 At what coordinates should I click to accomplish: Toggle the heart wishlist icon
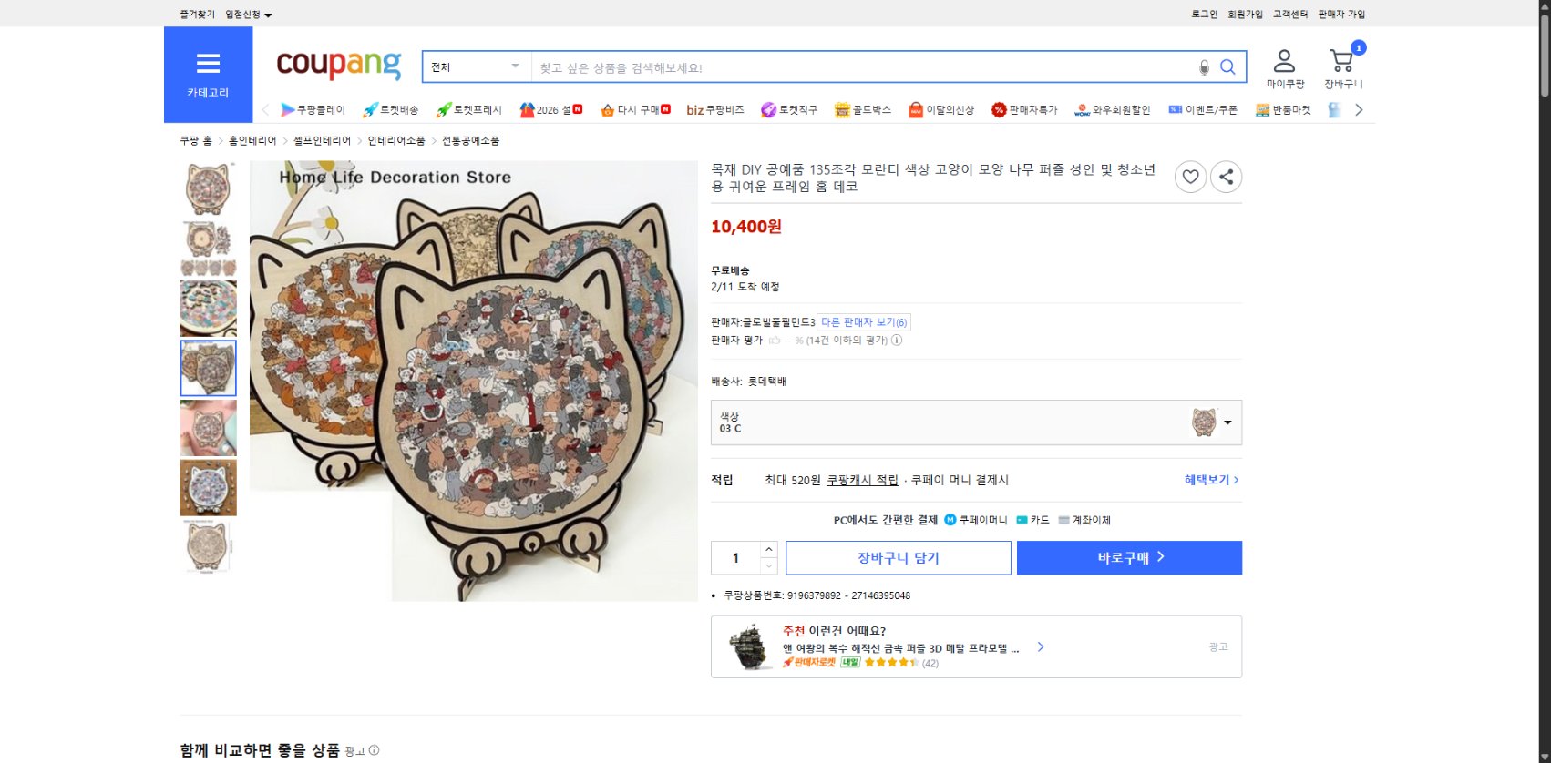pos(1190,177)
